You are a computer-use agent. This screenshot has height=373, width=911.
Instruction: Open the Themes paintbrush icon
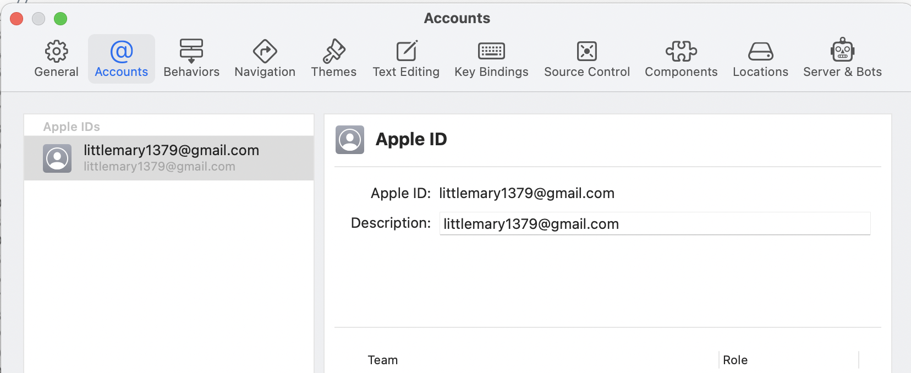[x=333, y=51]
